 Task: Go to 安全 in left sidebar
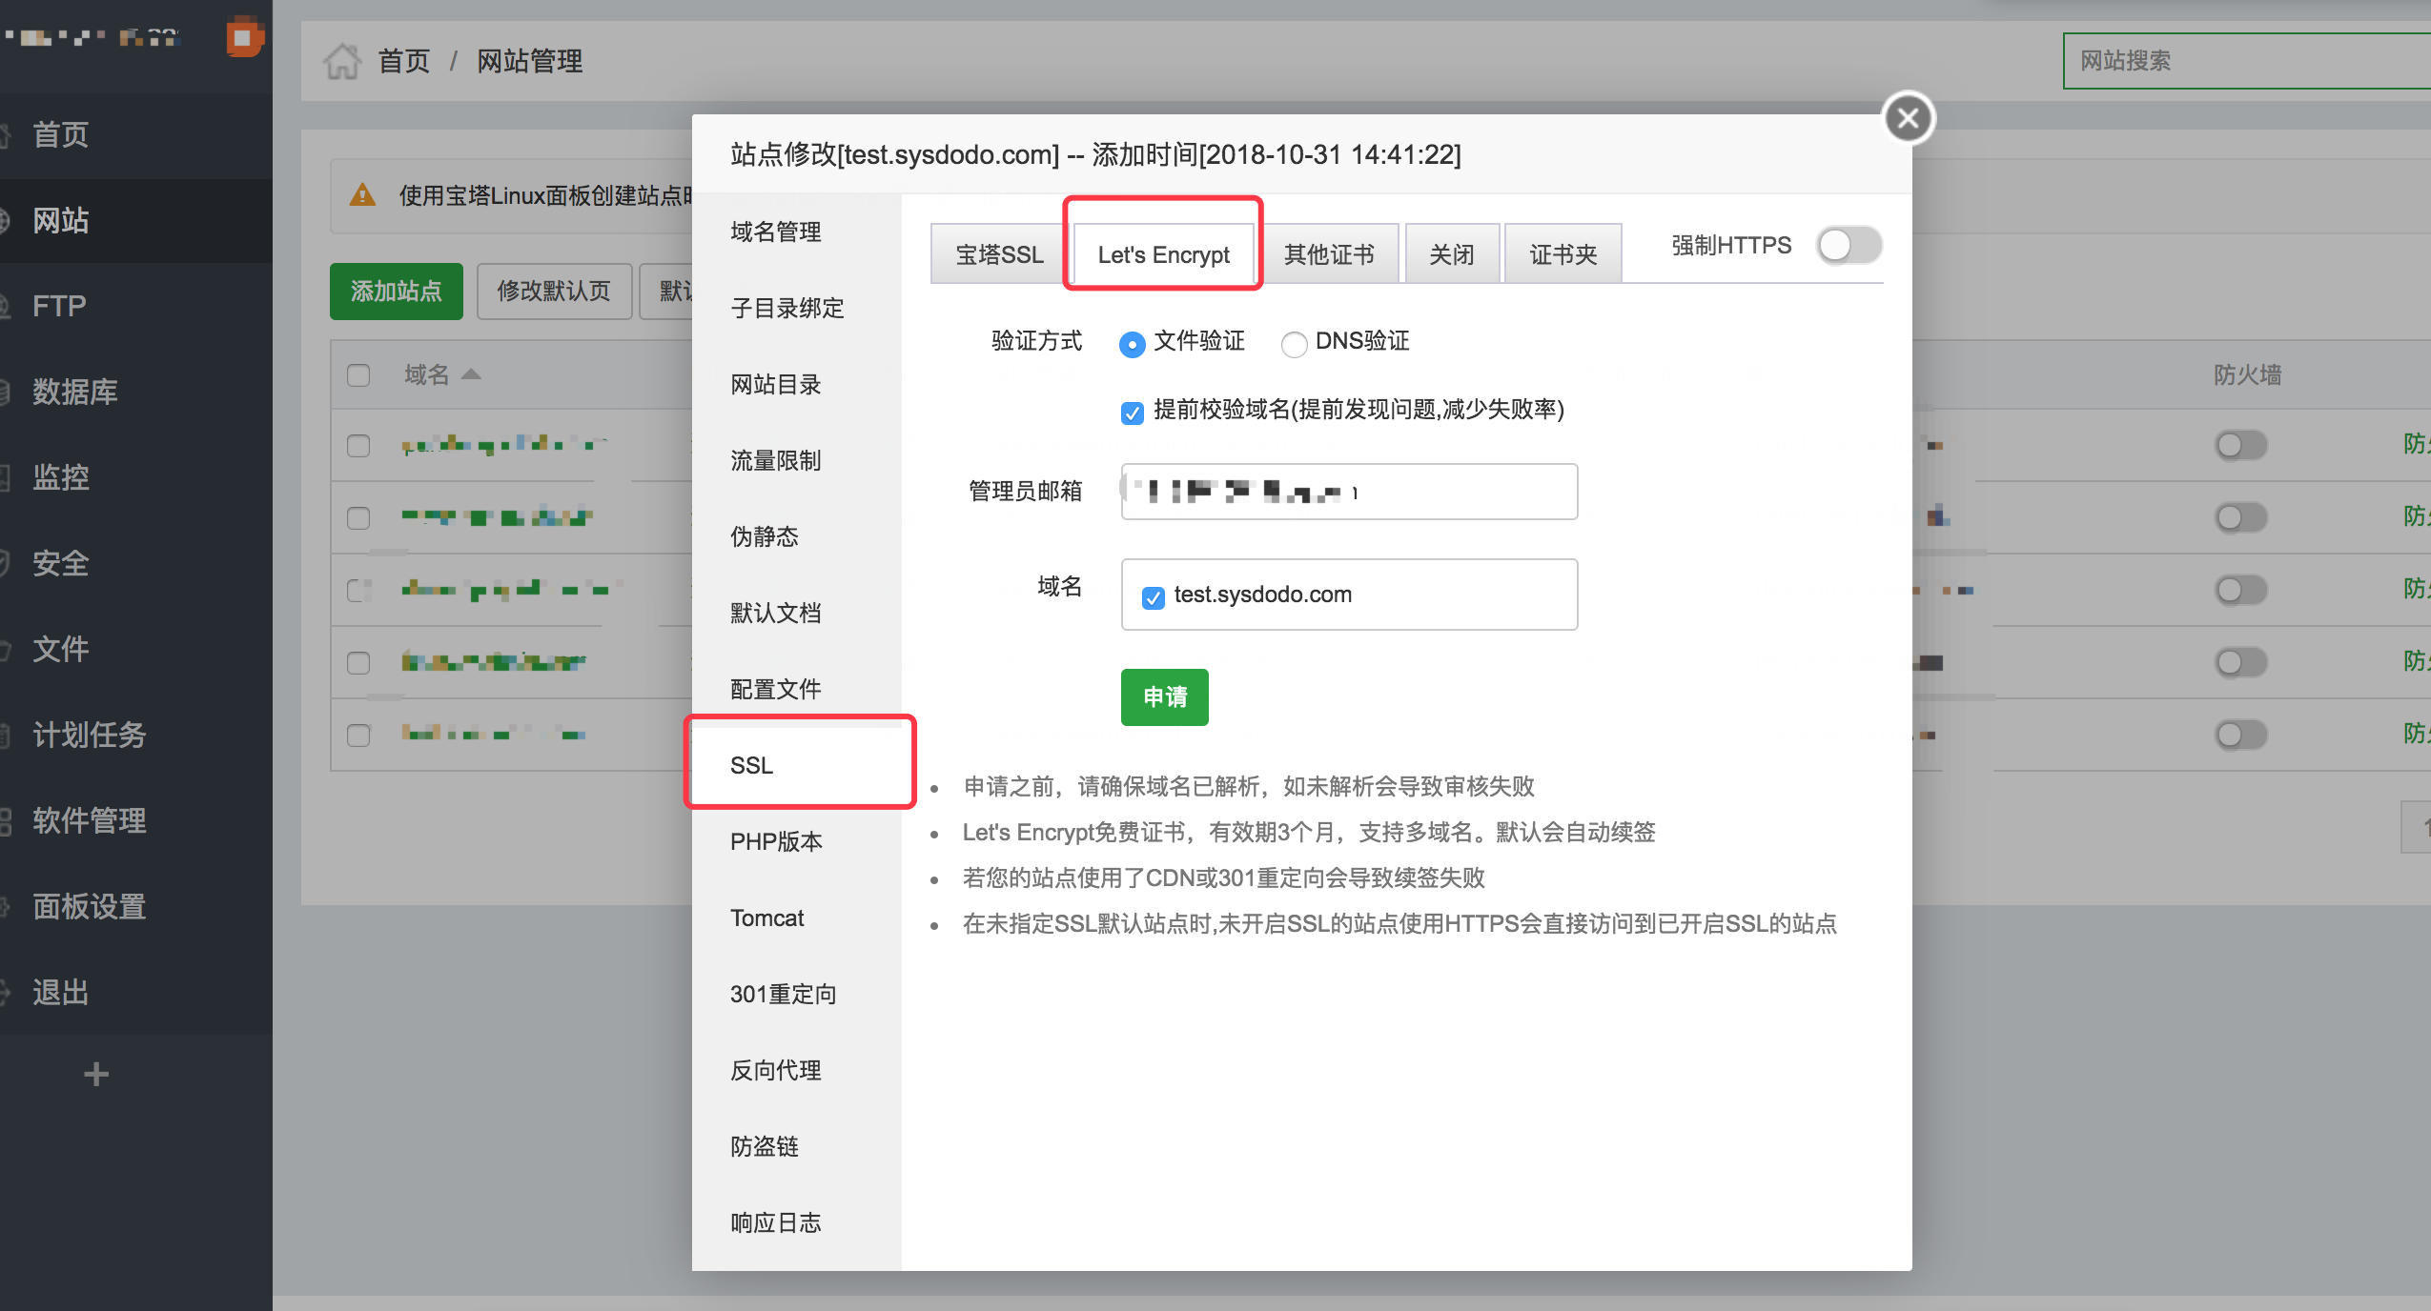tap(136, 563)
